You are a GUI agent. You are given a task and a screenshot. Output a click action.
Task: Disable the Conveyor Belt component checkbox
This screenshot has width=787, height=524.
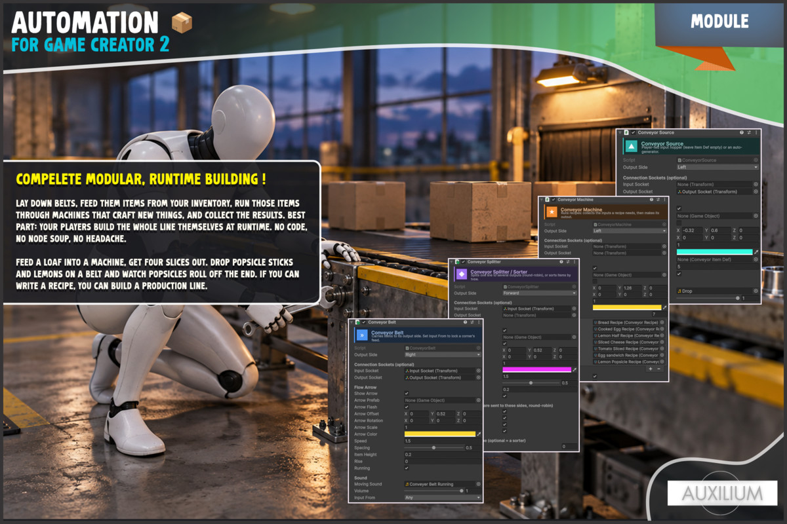[x=364, y=322]
